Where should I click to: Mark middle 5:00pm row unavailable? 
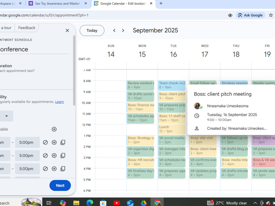[45, 155]
